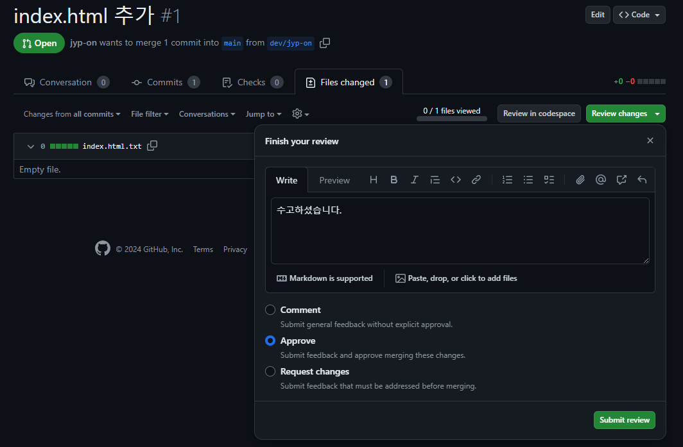Mention a user with the @ icon
The width and height of the screenshot is (683, 447).
601,180
